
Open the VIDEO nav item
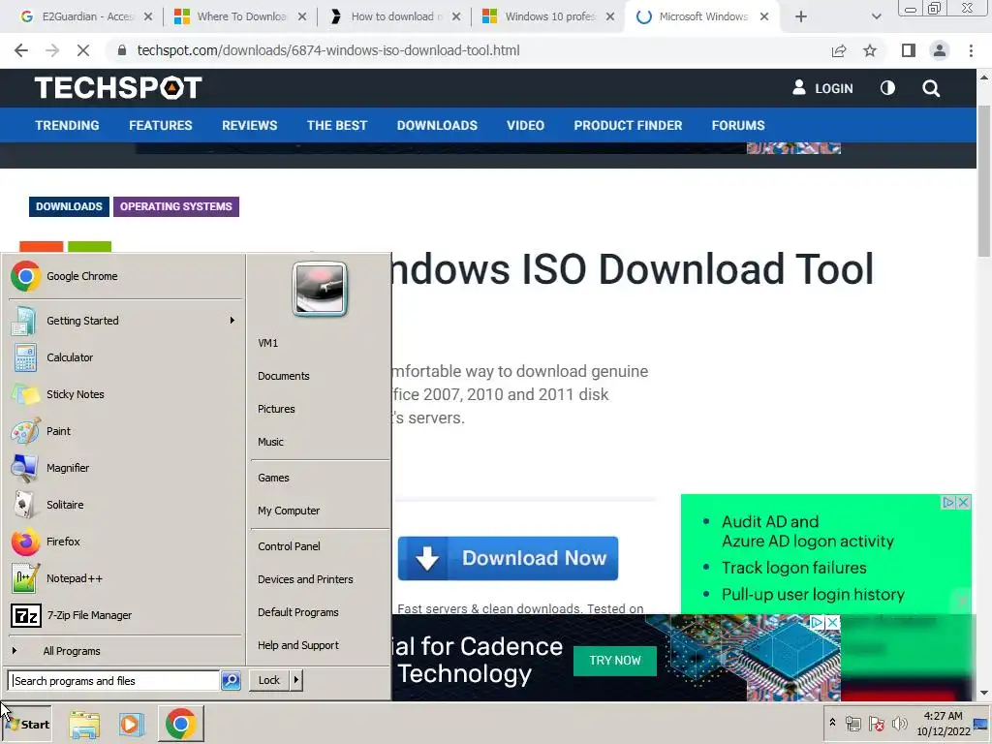pos(526,125)
